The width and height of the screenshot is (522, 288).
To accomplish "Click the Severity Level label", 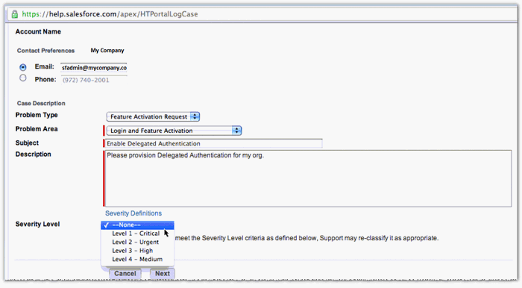I will [37, 224].
